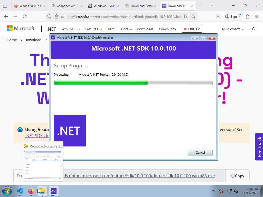Click the setup progress bar
Screen dimensions: 263x197
134,82
